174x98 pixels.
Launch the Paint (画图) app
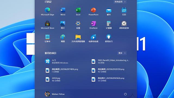coord(63,38)
